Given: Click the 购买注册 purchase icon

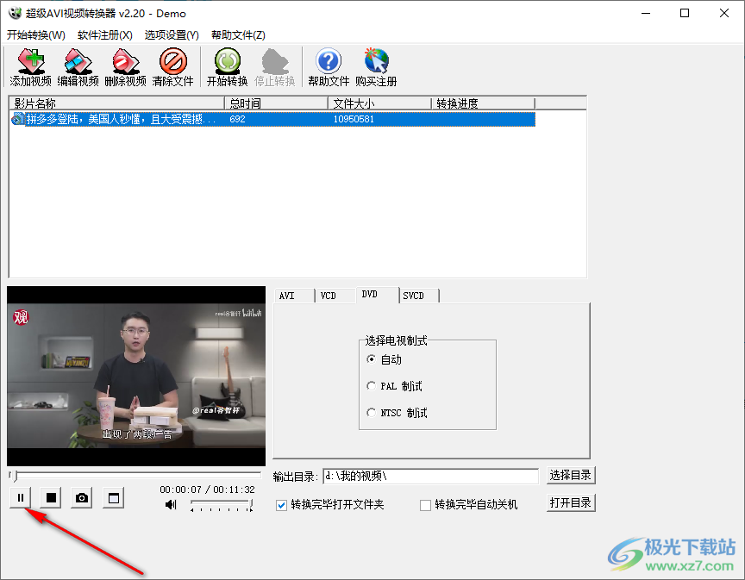Looking at the screenshot, I should [x=376, y=67].
